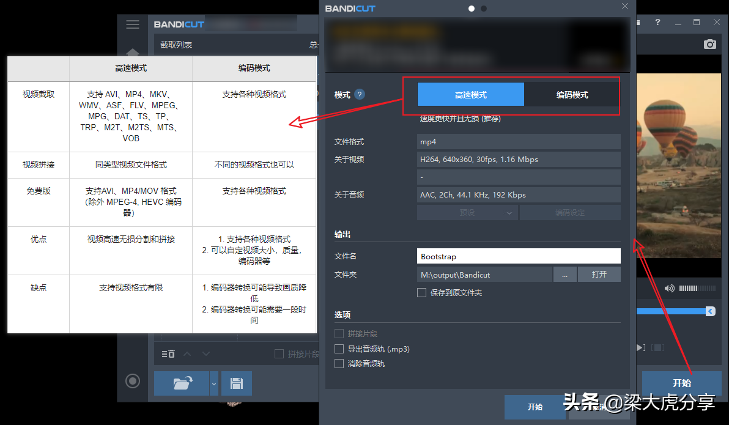The height and width of the screenshot is (425, 729).
Task: Select the 高速模式 tab
Action: click(470, 94)
